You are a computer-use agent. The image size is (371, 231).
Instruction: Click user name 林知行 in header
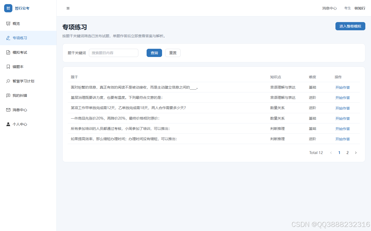click(360, 8)
